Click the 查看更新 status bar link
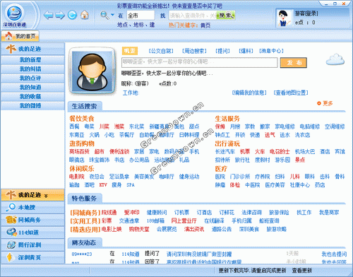 coord(302,270)
